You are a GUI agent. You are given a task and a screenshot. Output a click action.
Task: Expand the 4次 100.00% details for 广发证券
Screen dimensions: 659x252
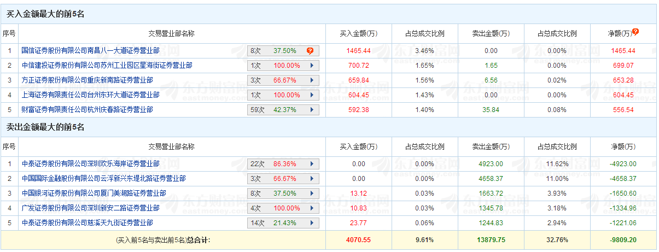(x=312, y=208)
